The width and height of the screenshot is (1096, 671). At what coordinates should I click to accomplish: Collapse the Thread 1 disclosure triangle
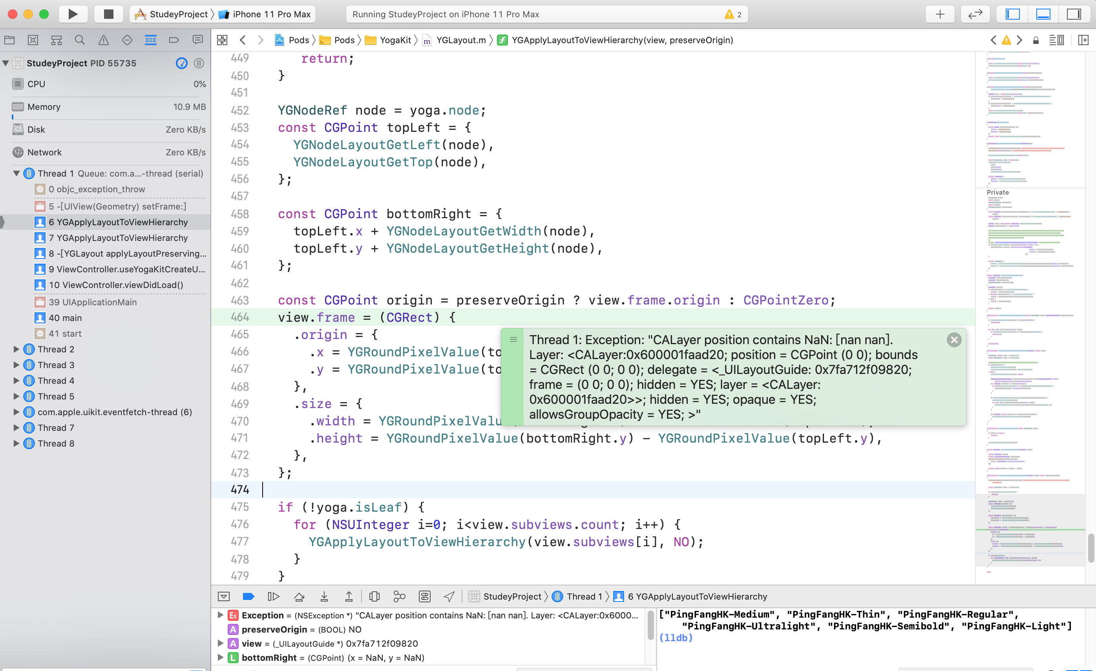coord(16,173)
